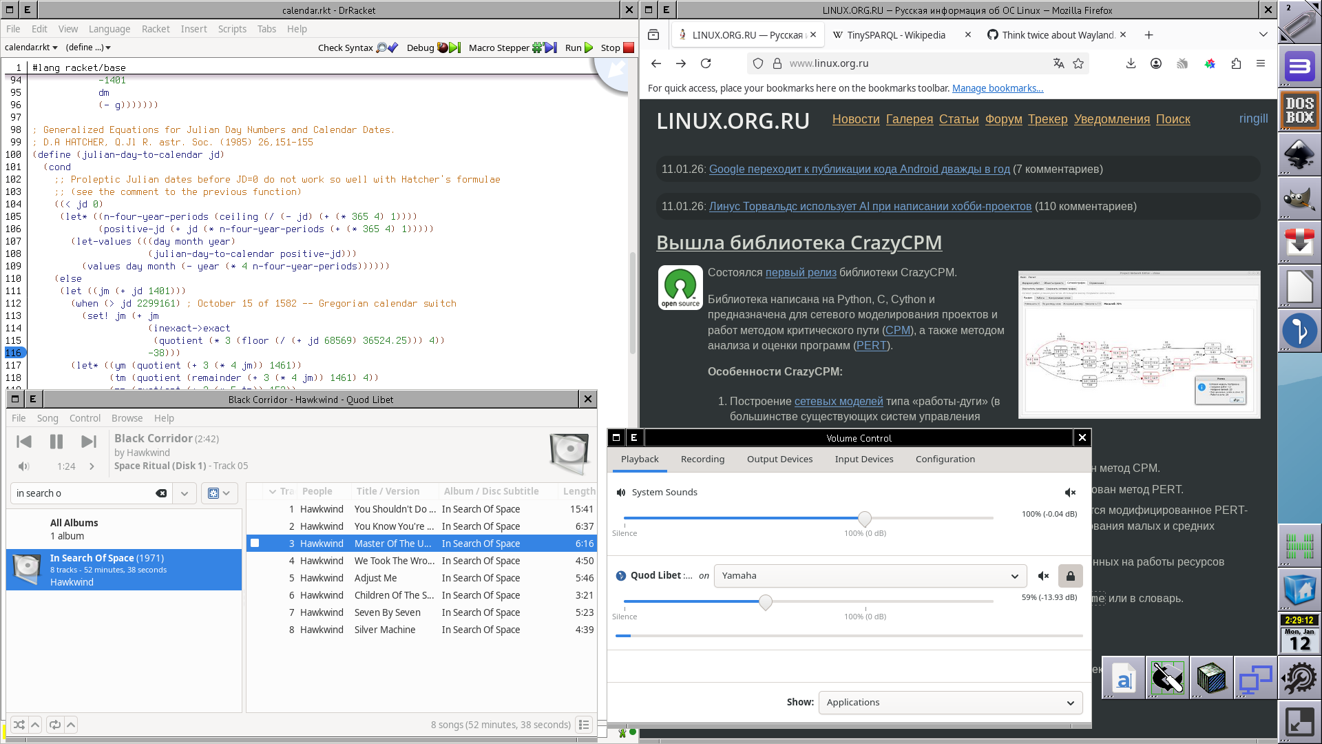Reload the page in Firefox

coord(706,63)
